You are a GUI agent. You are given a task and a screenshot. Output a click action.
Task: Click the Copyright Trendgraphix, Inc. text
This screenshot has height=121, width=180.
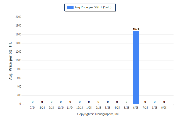click(x=98, y=114)
